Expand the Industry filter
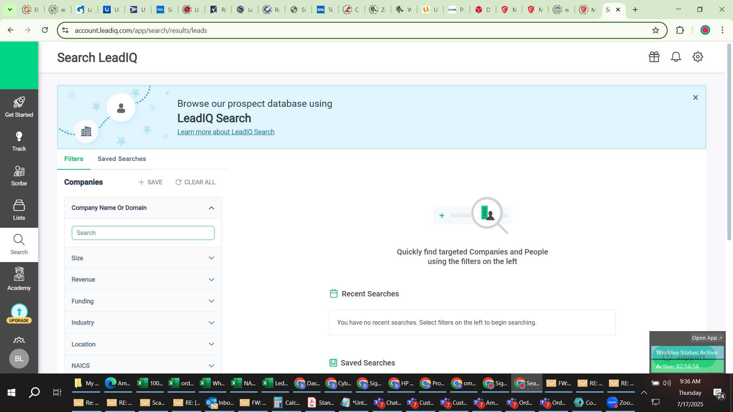This screenshot has height=412, width=733. [x=143, y=323]
